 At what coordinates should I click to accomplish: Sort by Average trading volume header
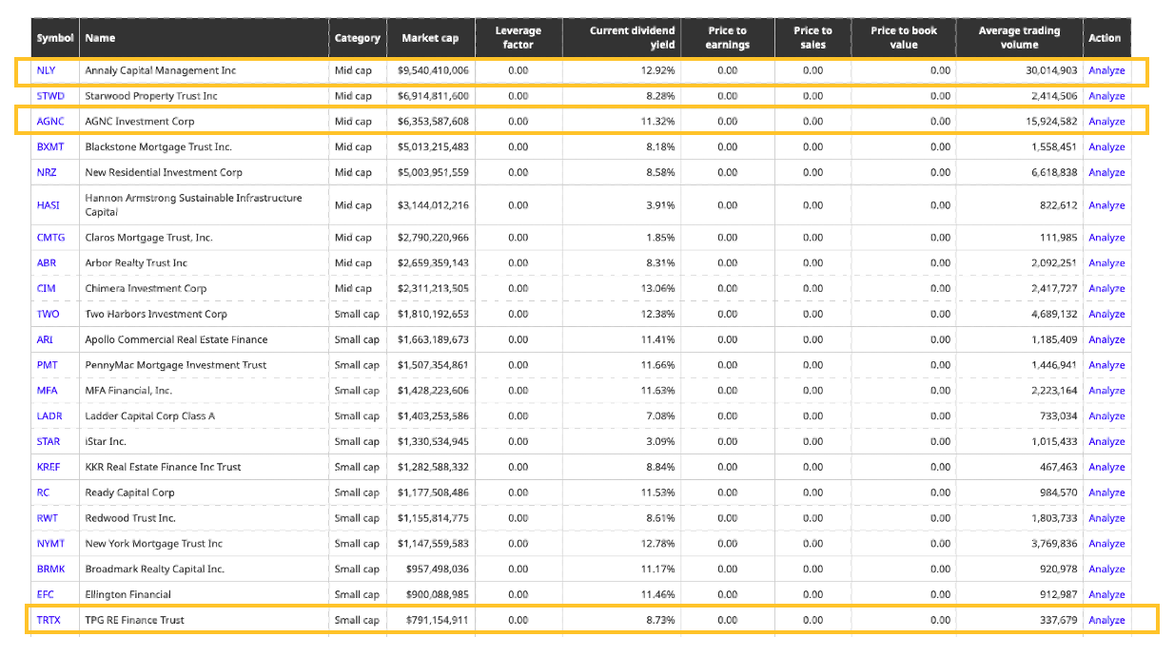click(x=1019, y=38)
